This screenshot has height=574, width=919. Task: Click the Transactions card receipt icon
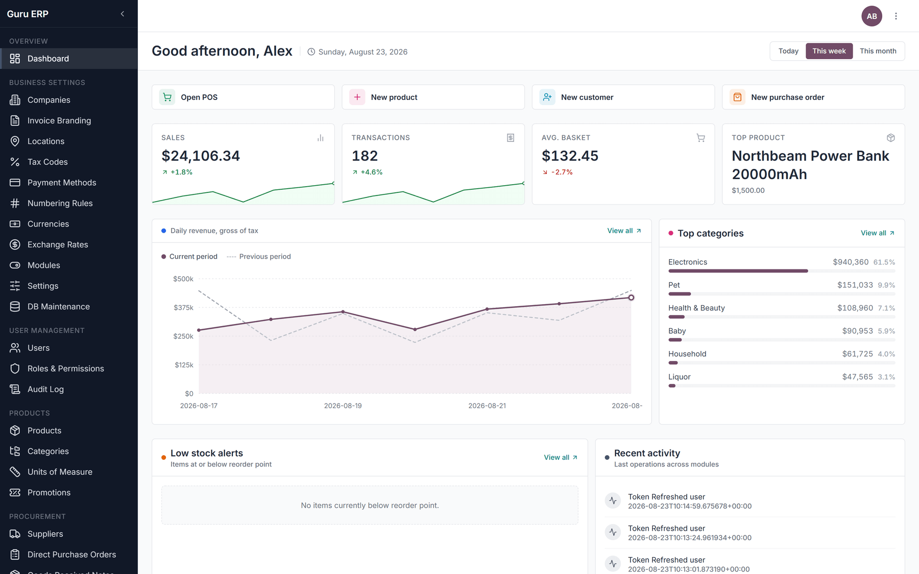click(511, 138)
